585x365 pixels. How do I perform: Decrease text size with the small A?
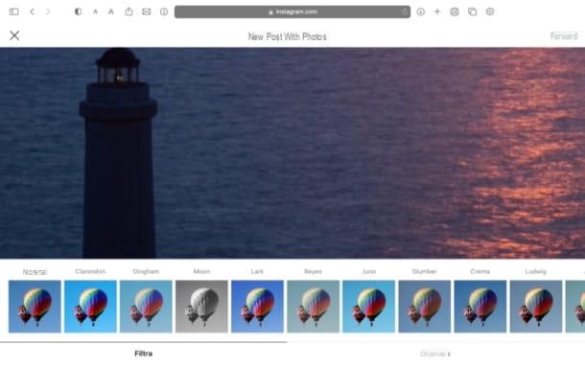(x=96, y=11)
